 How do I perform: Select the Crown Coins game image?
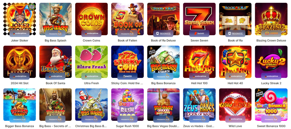[91, 19]
